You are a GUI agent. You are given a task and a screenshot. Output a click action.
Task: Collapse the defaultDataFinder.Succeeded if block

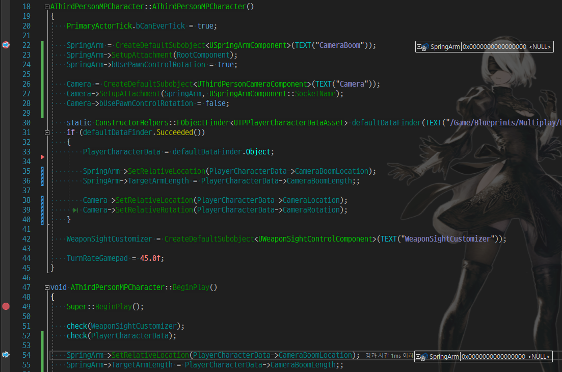[x=46, y=132]
